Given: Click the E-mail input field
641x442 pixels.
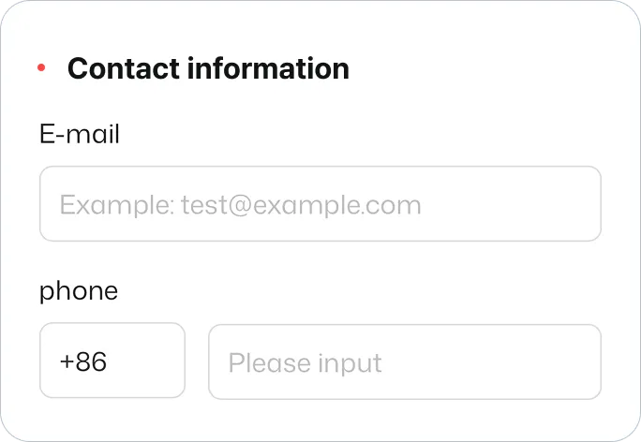Looking at the screenshot, I should pos(320,204).
